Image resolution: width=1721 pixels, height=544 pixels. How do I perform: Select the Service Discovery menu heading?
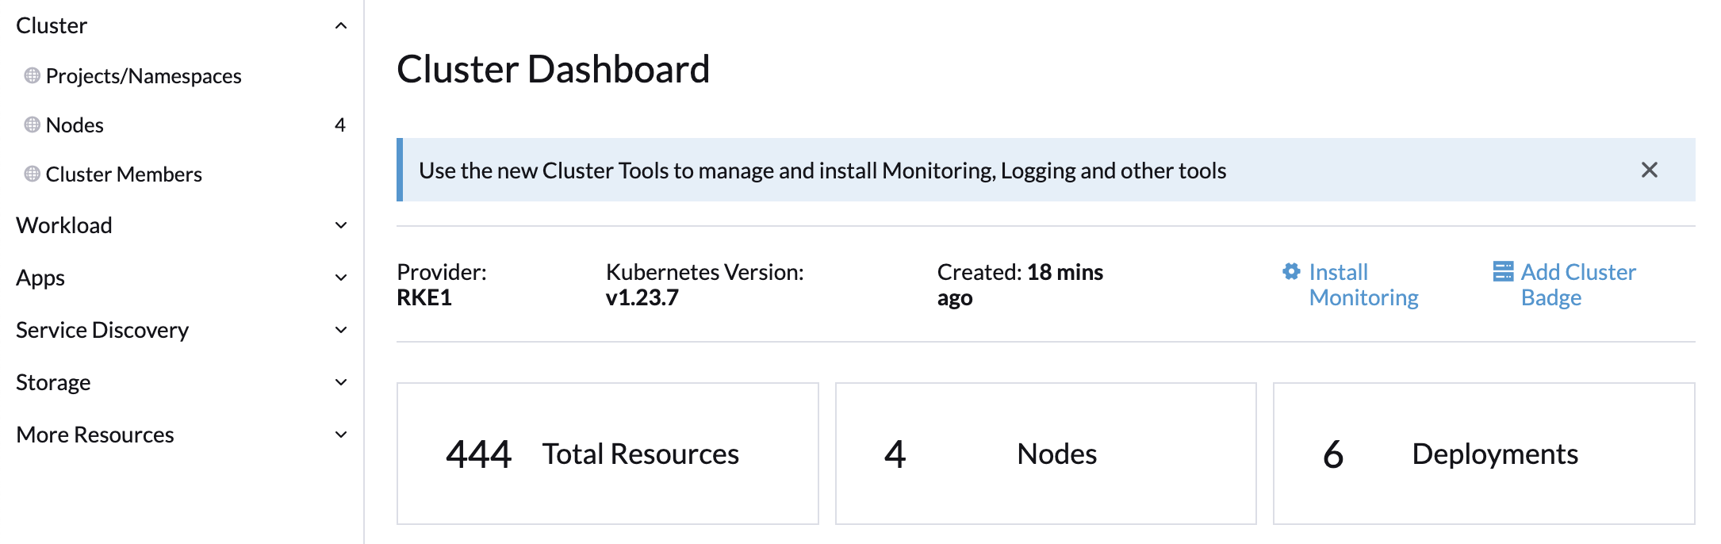point(102,330)
